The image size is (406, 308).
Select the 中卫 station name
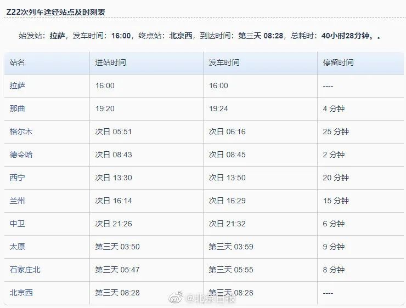[18, 224]
